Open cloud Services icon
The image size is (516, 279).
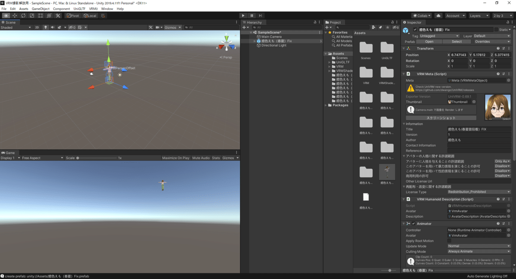[438, 15]
